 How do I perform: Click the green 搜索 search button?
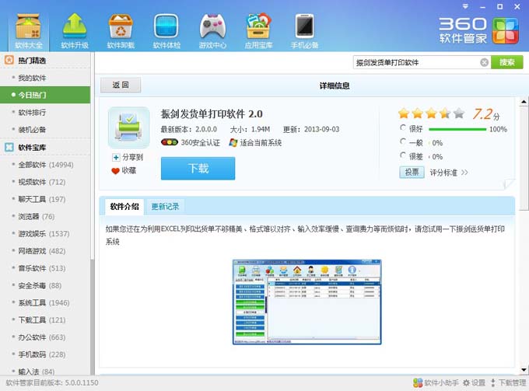coord(507,62)
